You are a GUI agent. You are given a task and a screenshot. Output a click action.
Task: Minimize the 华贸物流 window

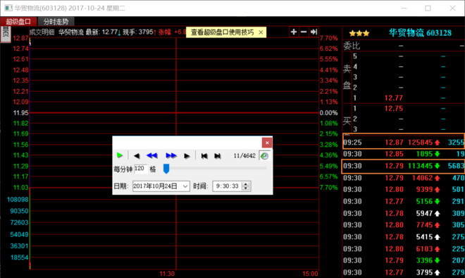click(x=404, y=8)
